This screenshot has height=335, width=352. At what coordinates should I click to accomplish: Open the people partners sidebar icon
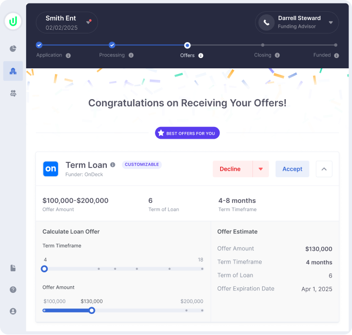[13, 93]
